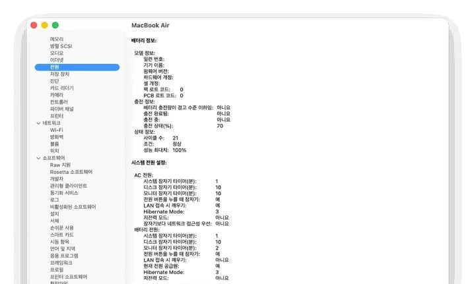Click the 일련 번호 label
This screenshot has height=284, width=472.
click(x=154, y=59)
